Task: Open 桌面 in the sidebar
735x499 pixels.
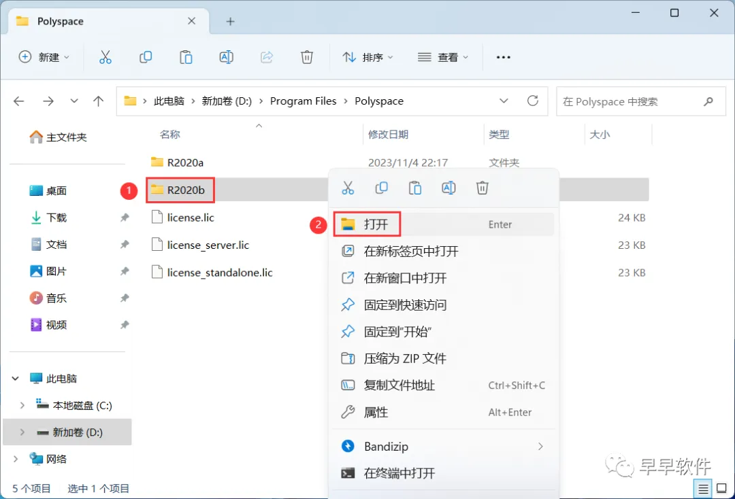Action: (48, 190)
